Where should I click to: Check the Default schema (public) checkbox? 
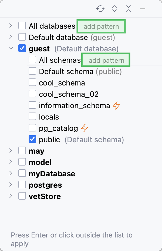(x=32, y=71)
